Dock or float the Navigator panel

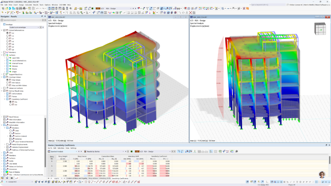click(42, 16)
